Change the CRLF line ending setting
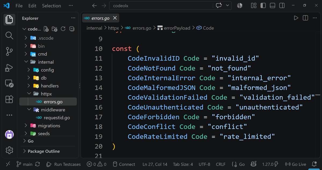 (221, 164)
